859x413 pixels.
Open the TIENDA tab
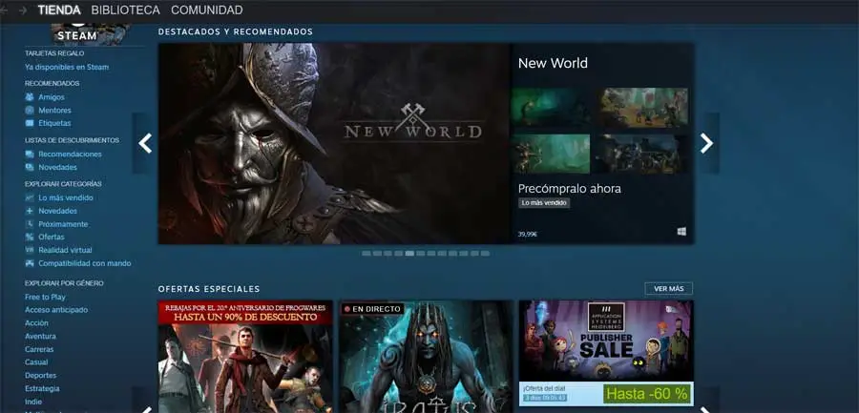tap(59, 10)
